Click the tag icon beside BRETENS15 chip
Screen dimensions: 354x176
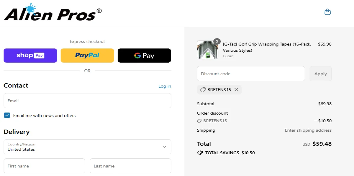coord(203,90)
